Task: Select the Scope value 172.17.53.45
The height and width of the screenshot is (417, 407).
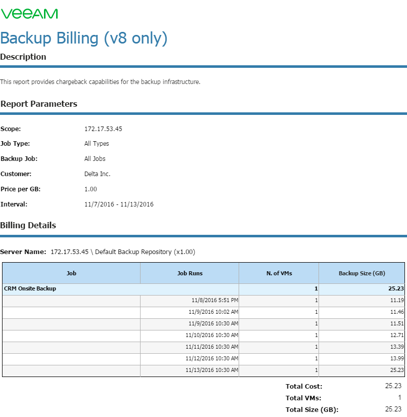Action: coord(103,129)
